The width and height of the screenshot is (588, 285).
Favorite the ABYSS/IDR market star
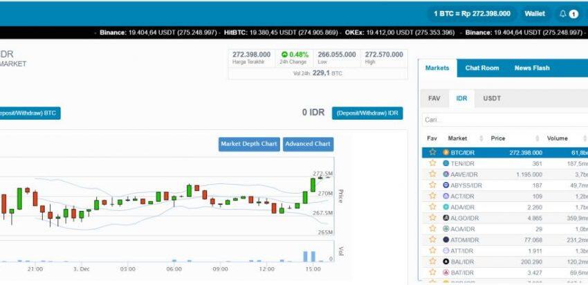coord(432,185)
